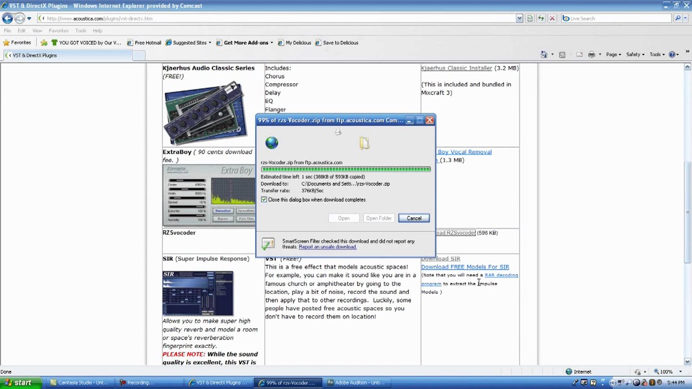Open the Tools command bar dropdown

[x=657, y=55]
